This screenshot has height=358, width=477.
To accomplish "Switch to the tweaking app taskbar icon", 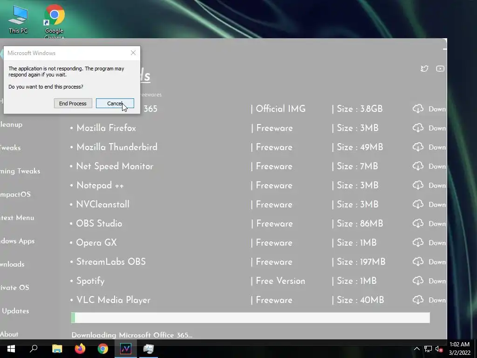I will tap(126, 349).
